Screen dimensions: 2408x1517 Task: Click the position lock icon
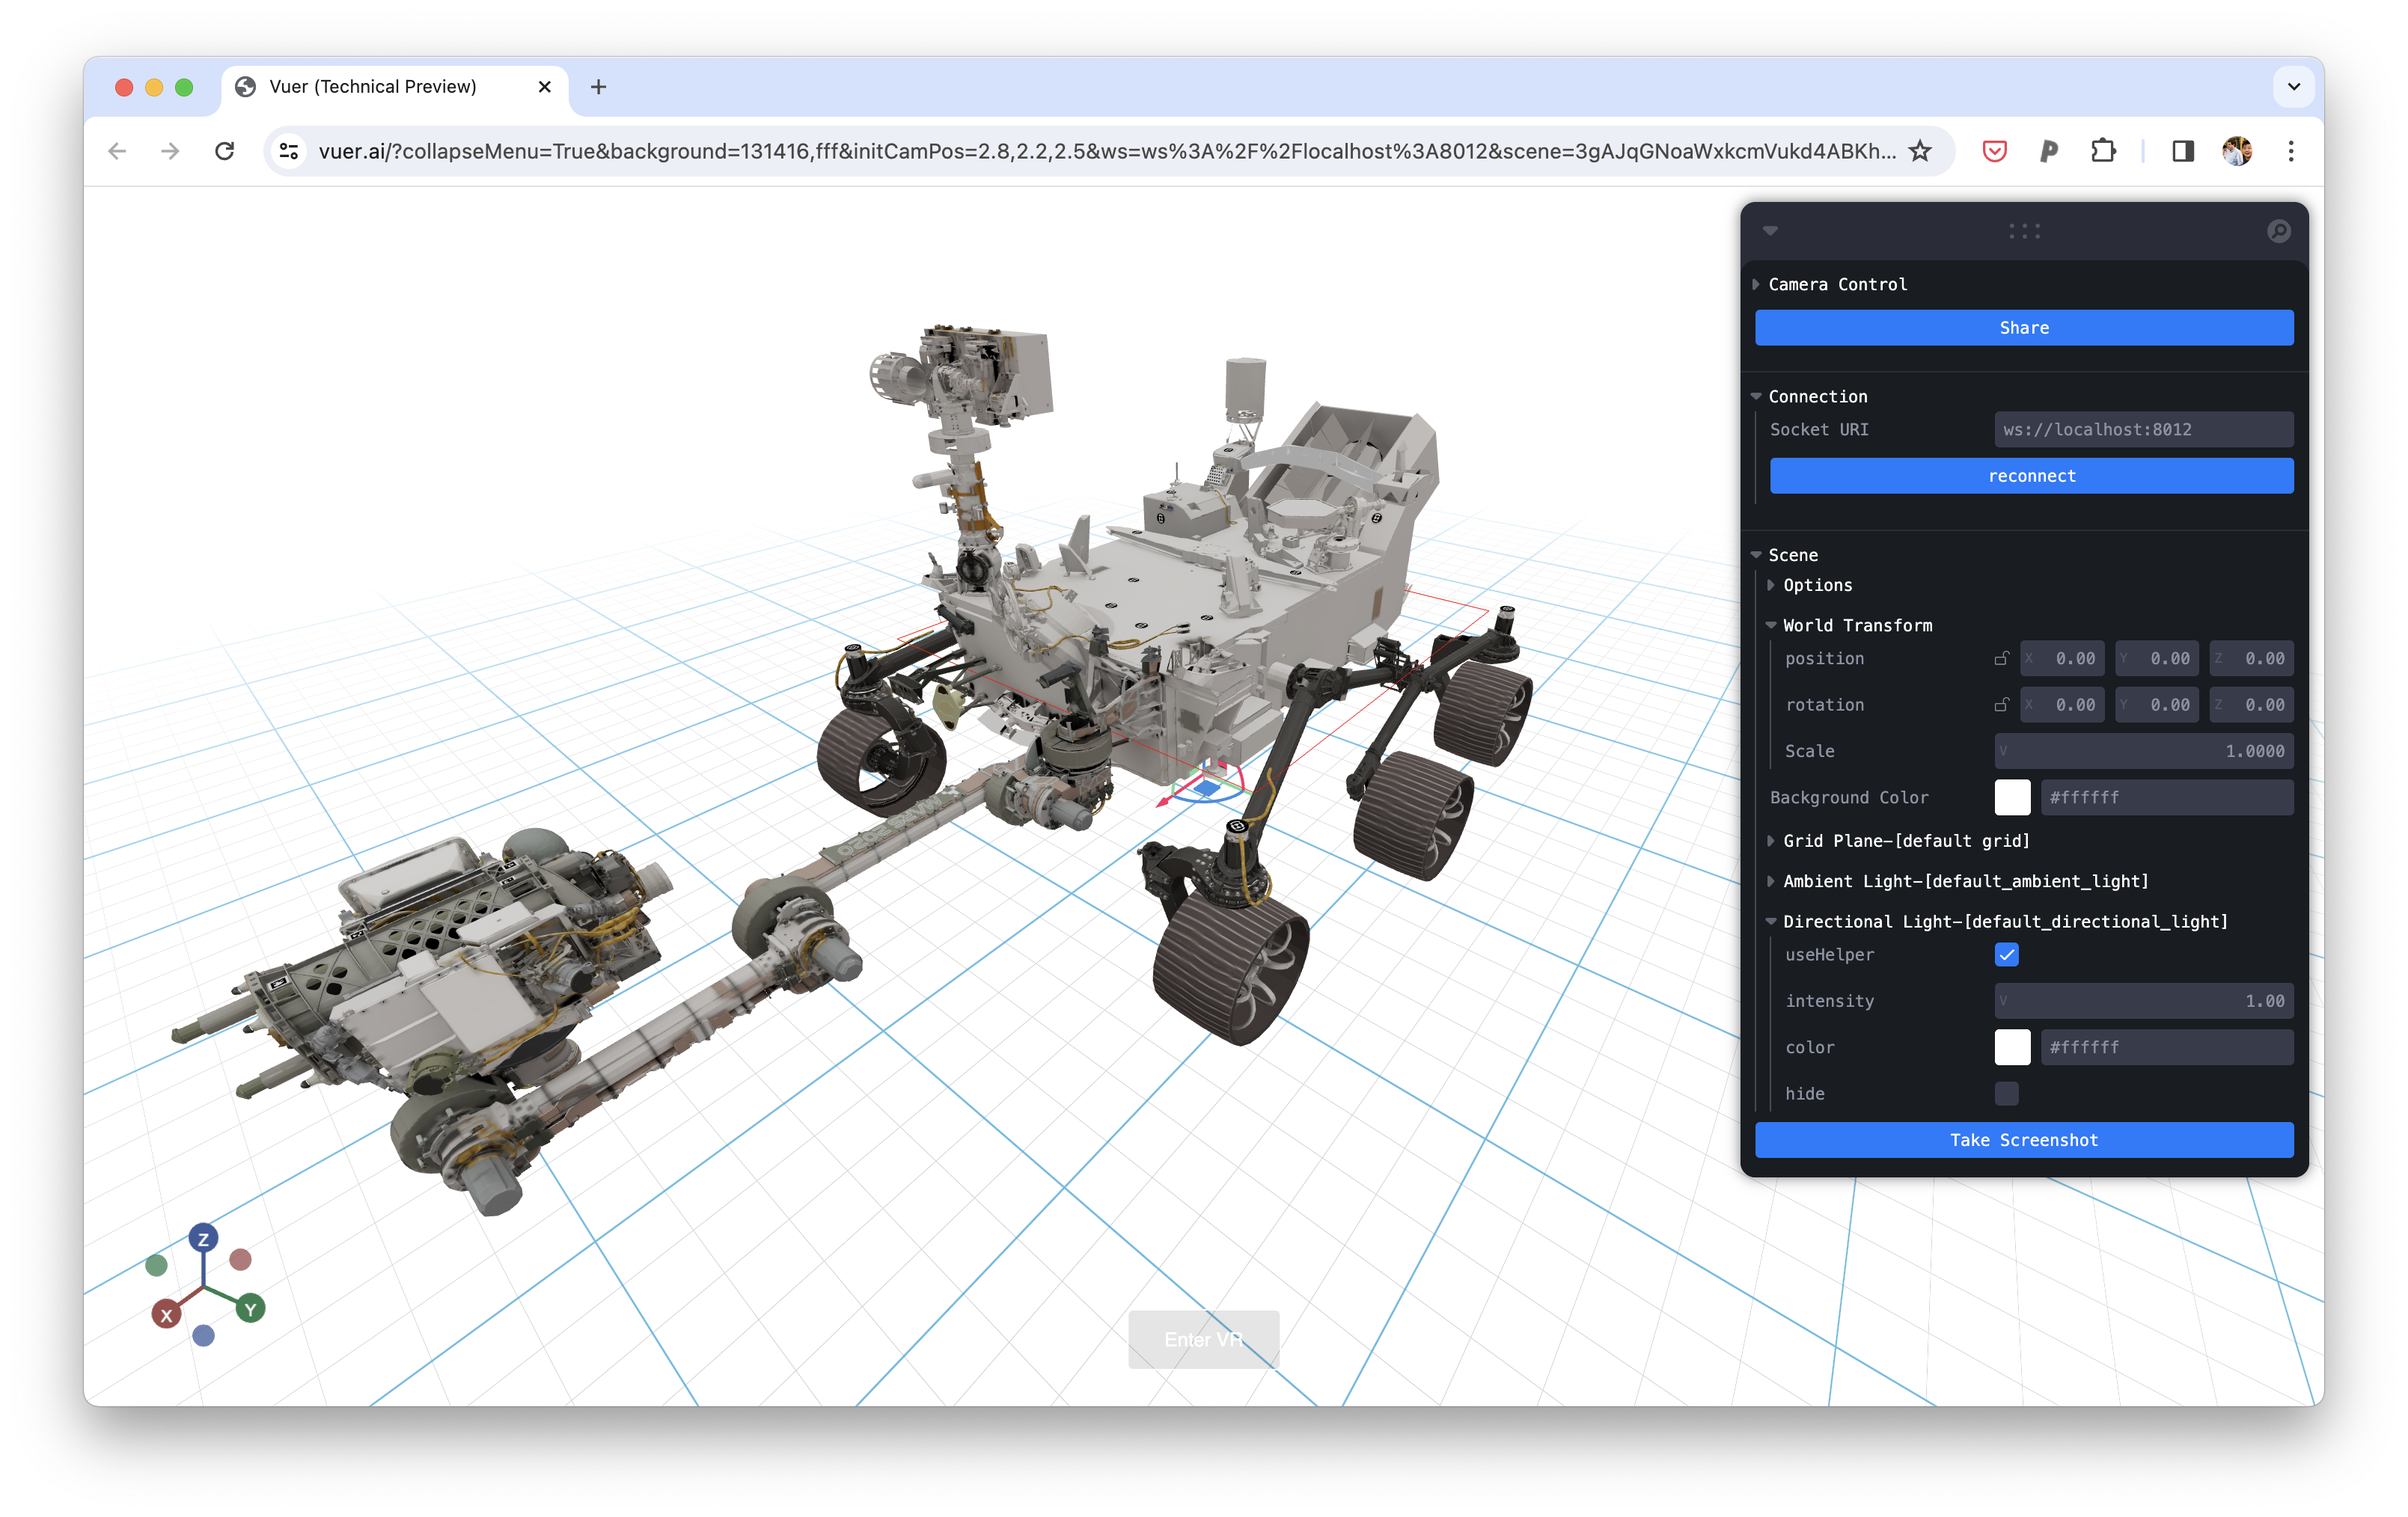(2001, 658)
